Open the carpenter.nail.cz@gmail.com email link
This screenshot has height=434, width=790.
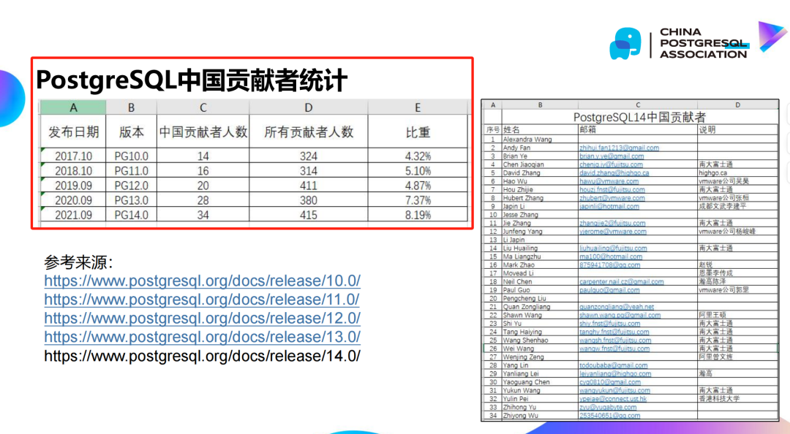click(x=622, y=282)
